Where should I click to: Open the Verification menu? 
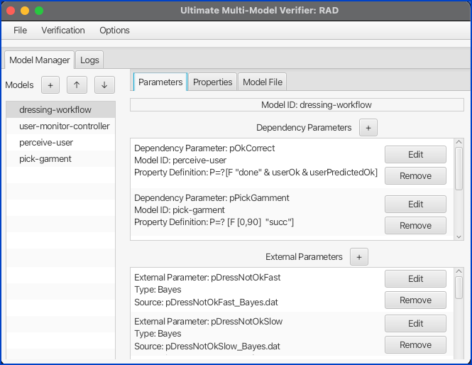tap(63, 31)
